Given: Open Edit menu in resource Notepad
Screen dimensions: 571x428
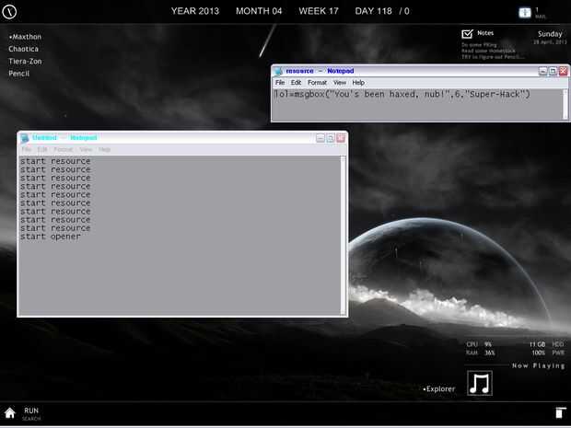Looking at the screenshot, I should pyautogui.click(x=296, y=83).
